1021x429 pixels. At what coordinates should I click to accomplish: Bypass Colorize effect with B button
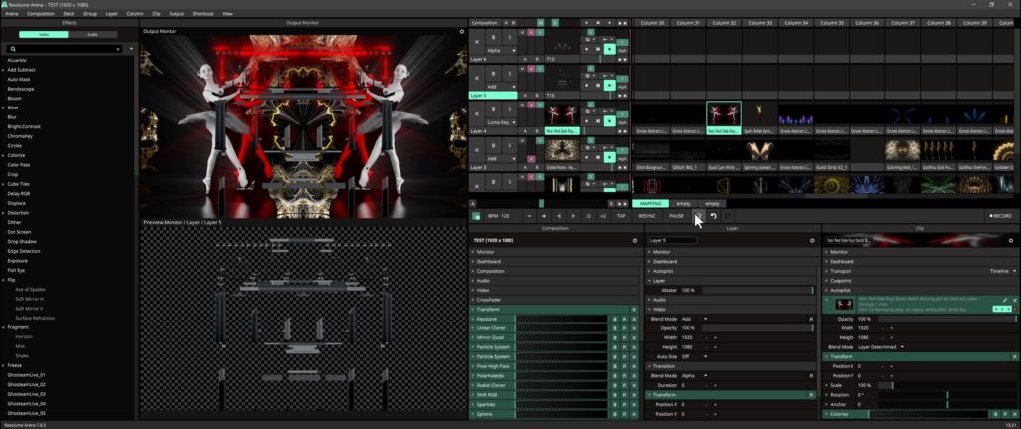(x=996, y=414)
